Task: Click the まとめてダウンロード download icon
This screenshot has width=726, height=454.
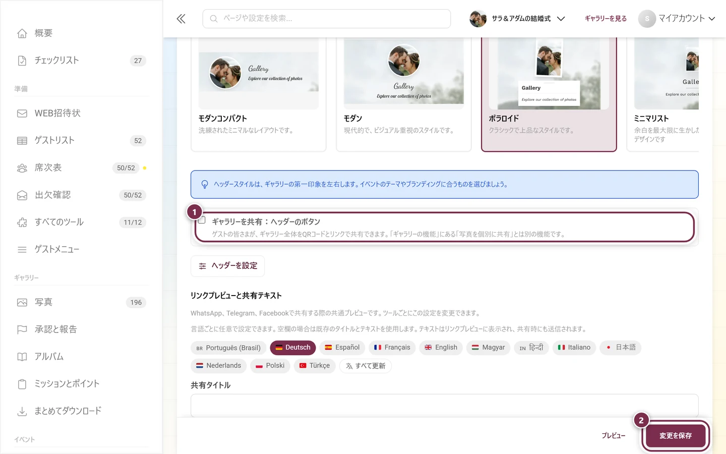Action: [x=22, y=412]
